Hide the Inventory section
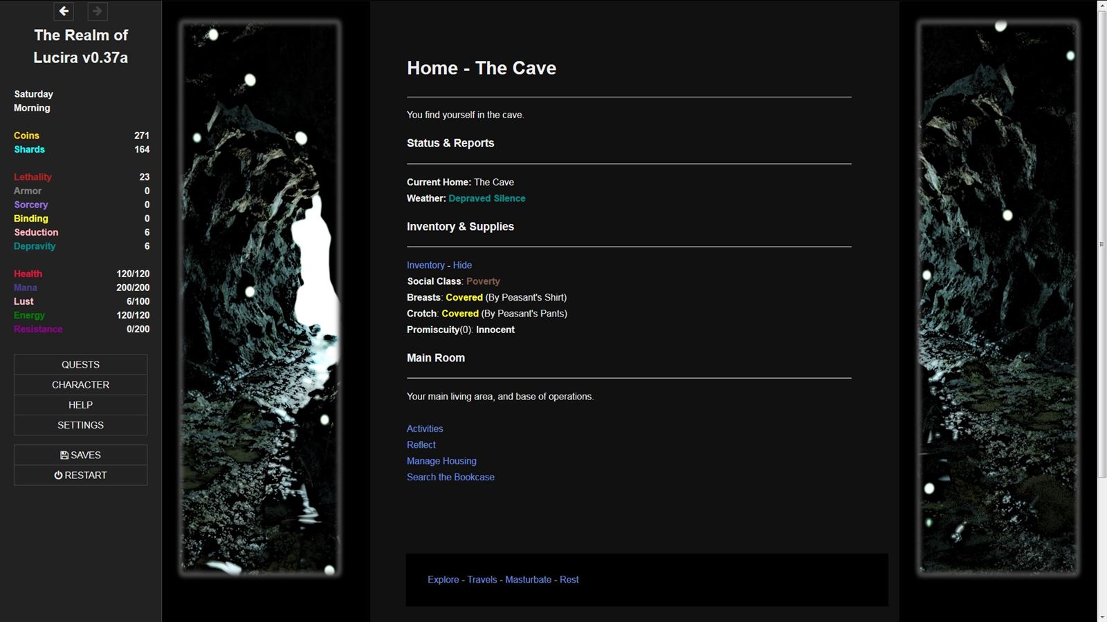The height and width of the screenshot is (622, 1107). coord(462,265)
